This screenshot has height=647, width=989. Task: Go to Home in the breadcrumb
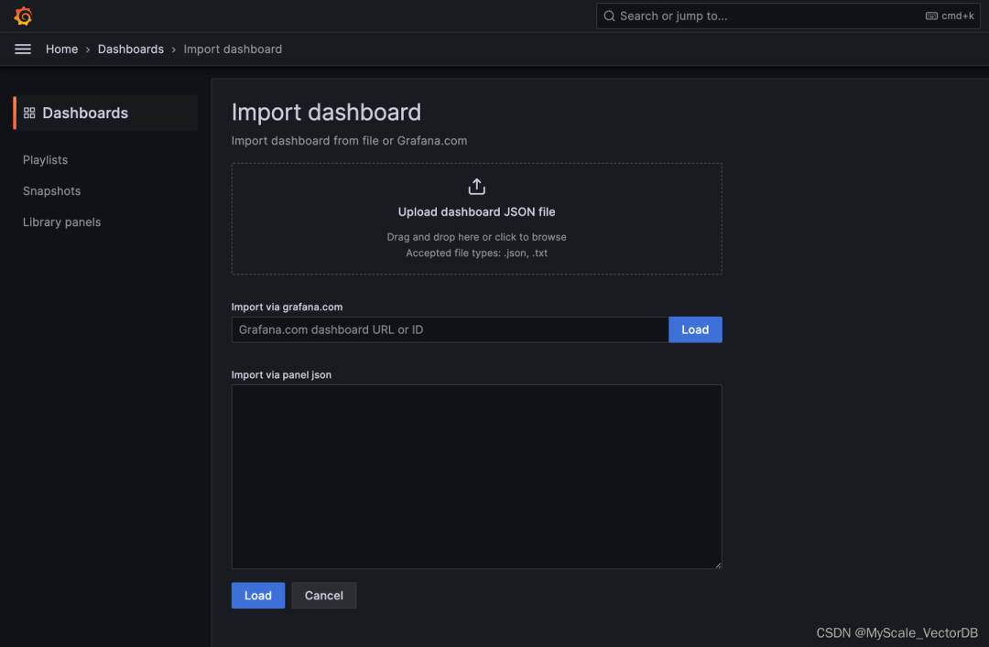(x=61, y=49)
